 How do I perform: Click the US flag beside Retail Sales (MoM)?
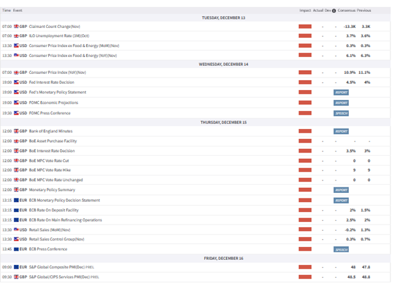coord(16,229)
